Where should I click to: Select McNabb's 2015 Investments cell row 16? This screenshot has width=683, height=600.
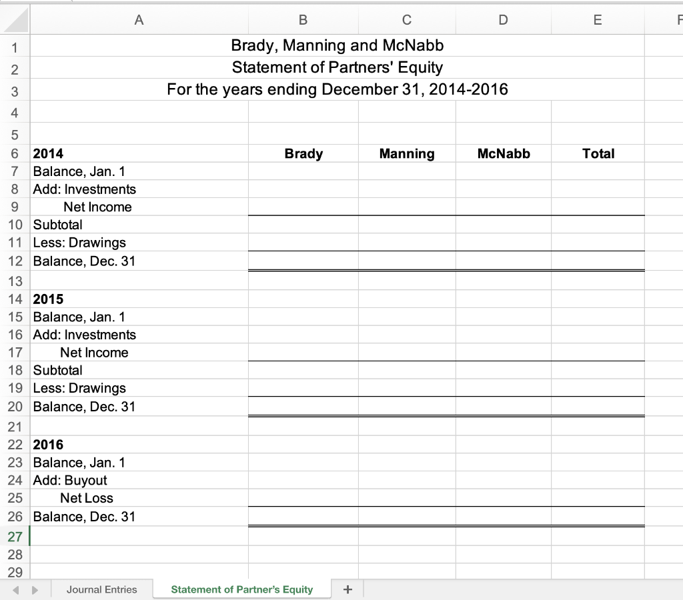[503, 335]
